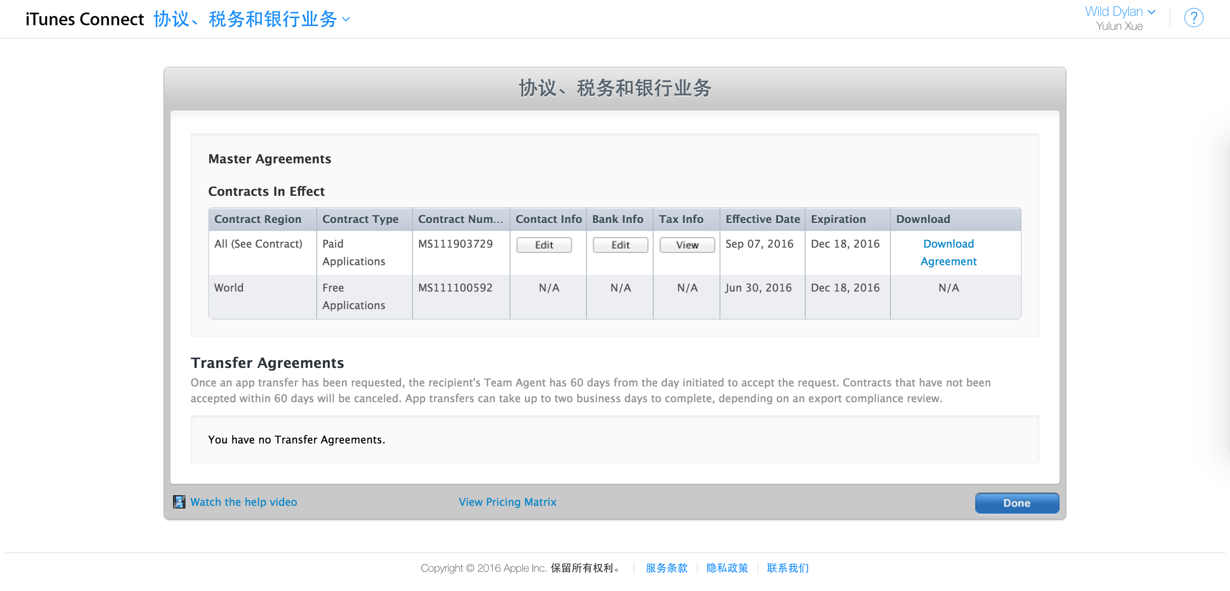1230x591 pixels.
Task: Open the 服务条款 footer link
Action: (x=666, y=568)
